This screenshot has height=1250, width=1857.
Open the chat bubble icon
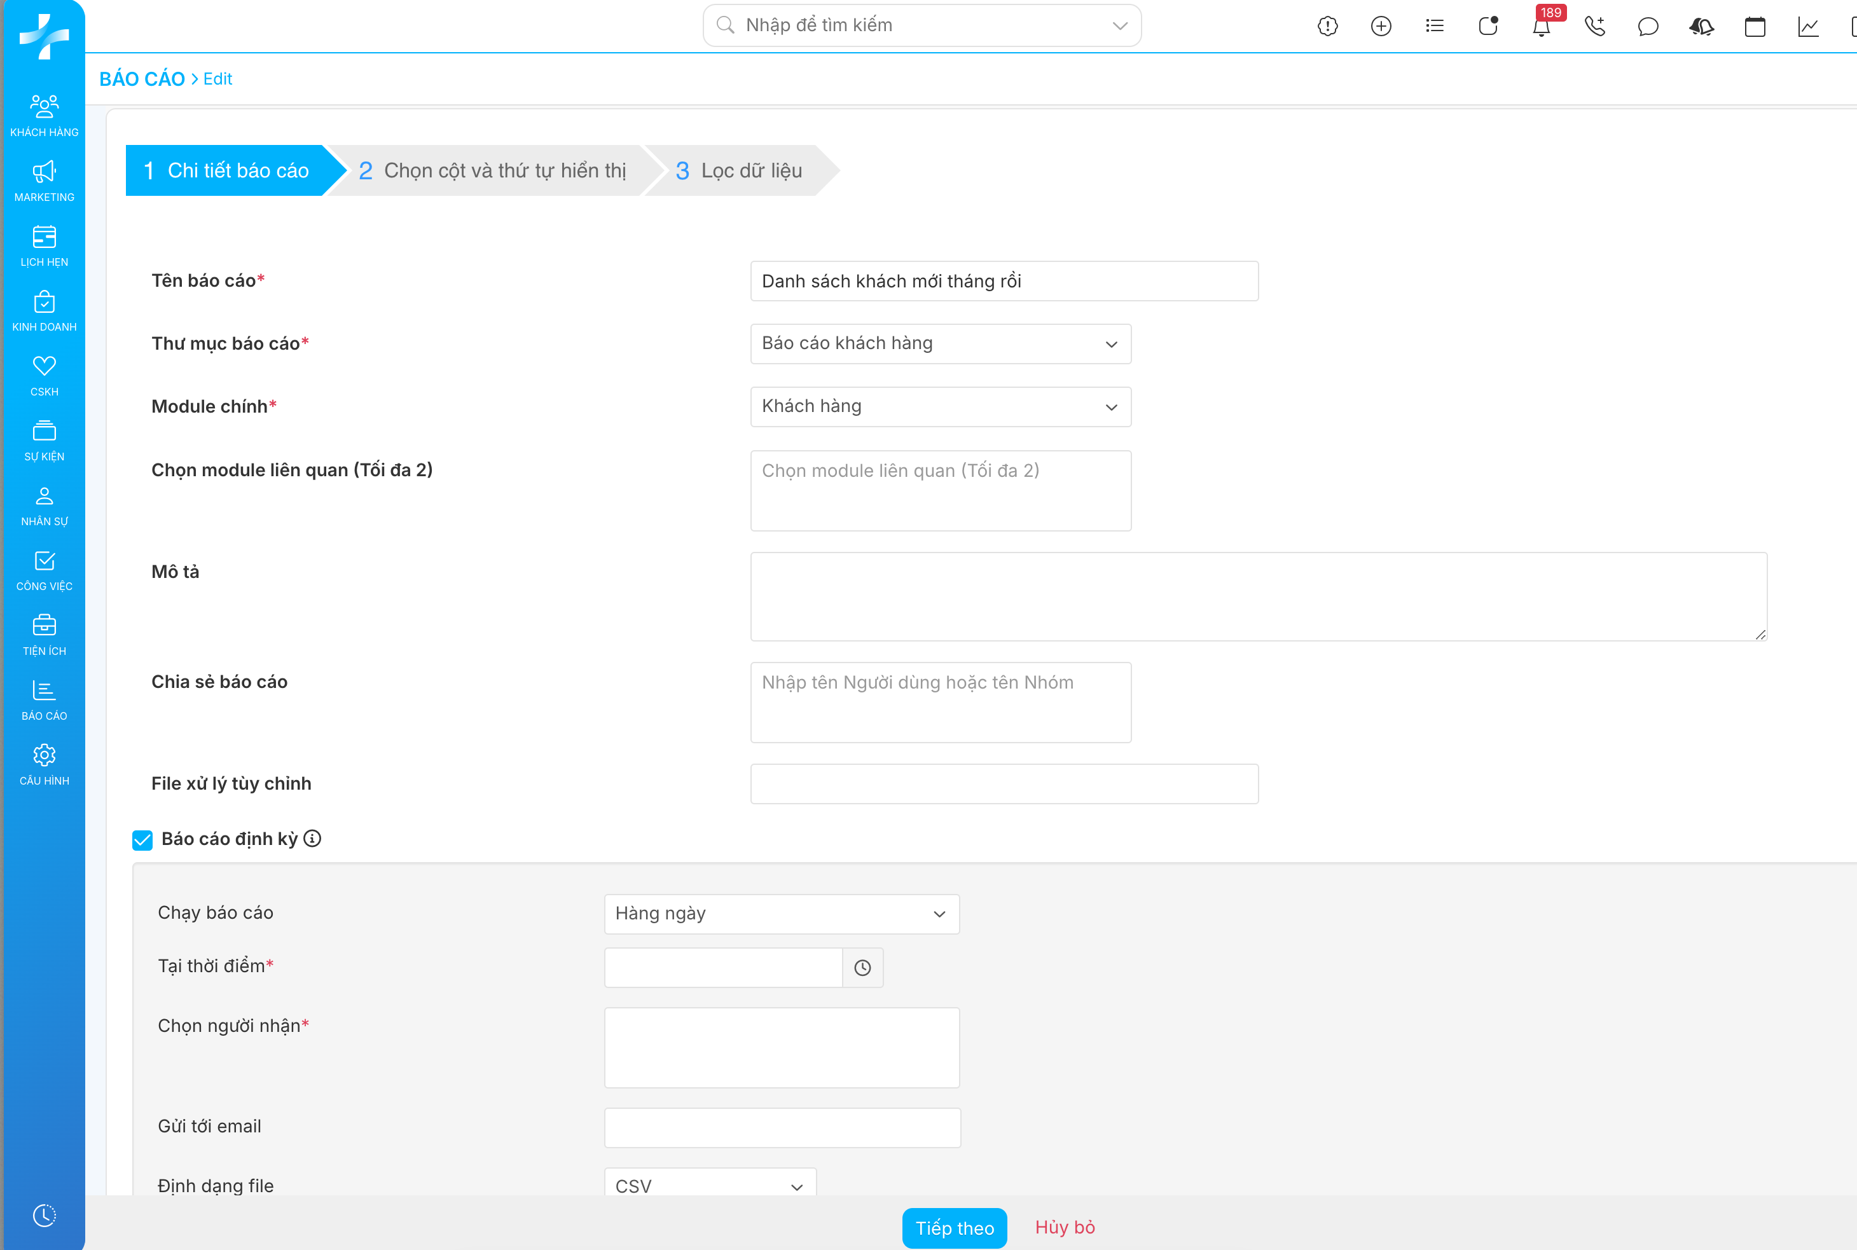pos(1647,26)
